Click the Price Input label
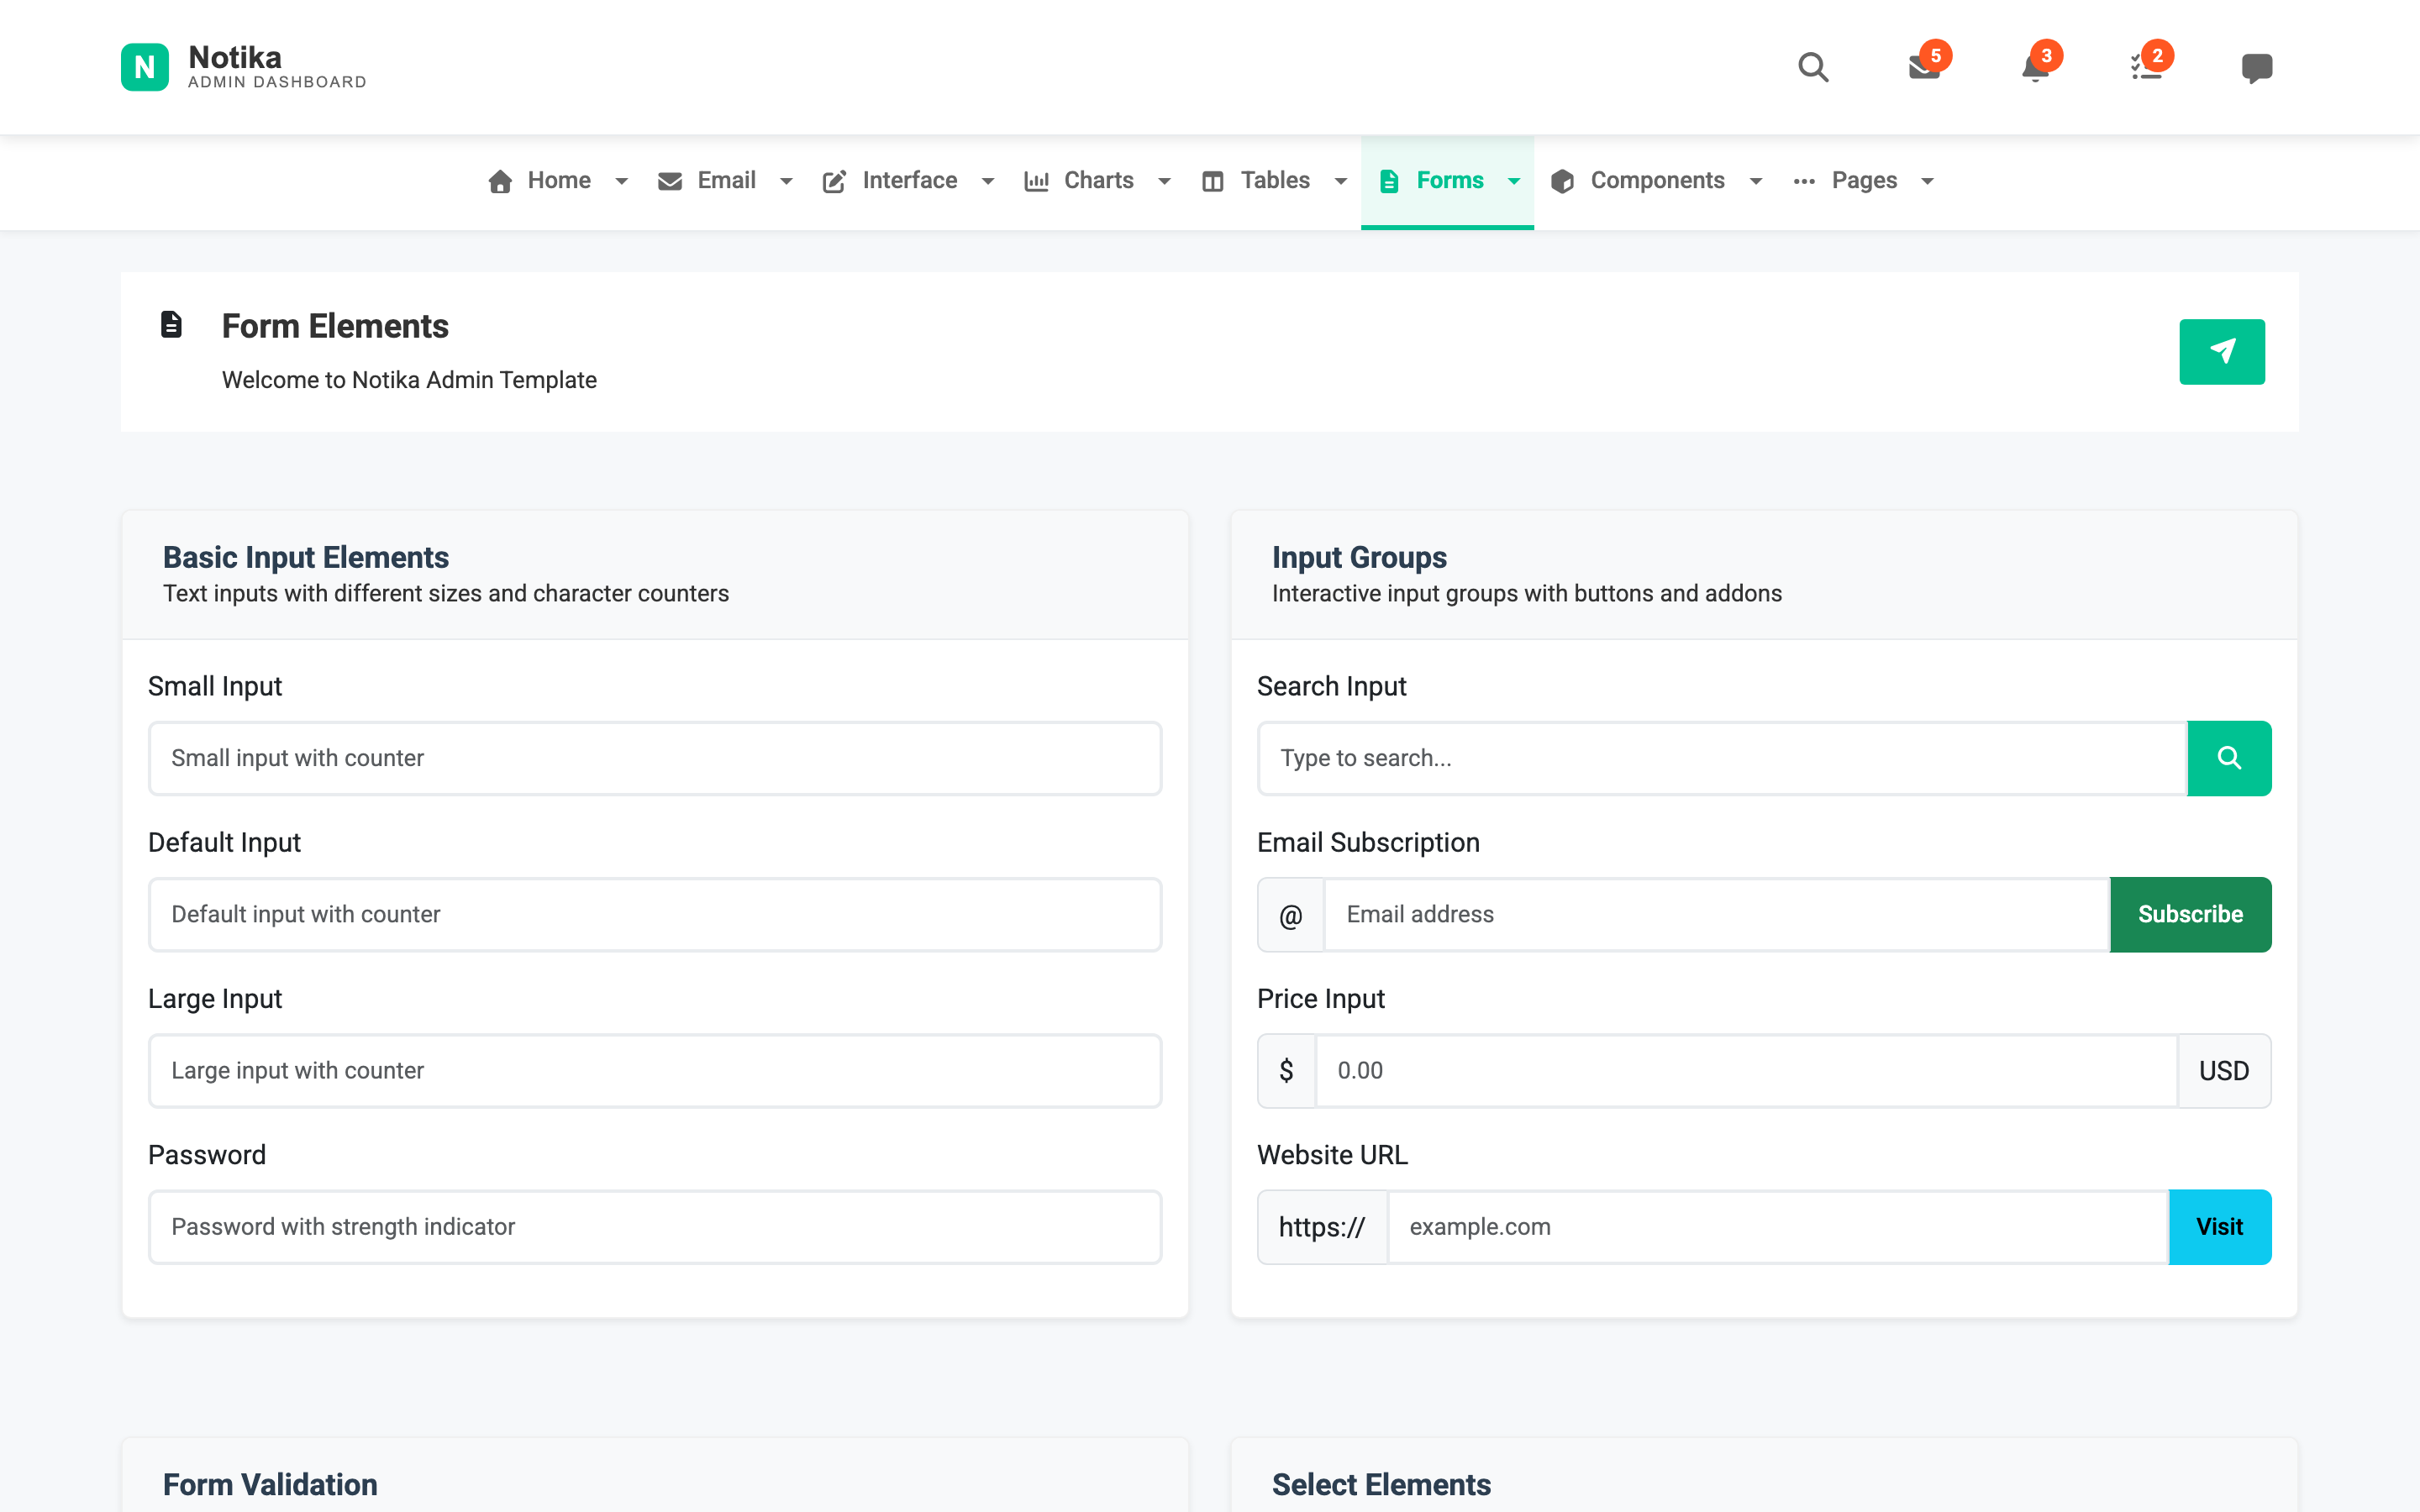The image size is (2420, 1512). tap(1321, 999)
